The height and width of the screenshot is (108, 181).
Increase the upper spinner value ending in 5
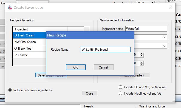[142, 53]
